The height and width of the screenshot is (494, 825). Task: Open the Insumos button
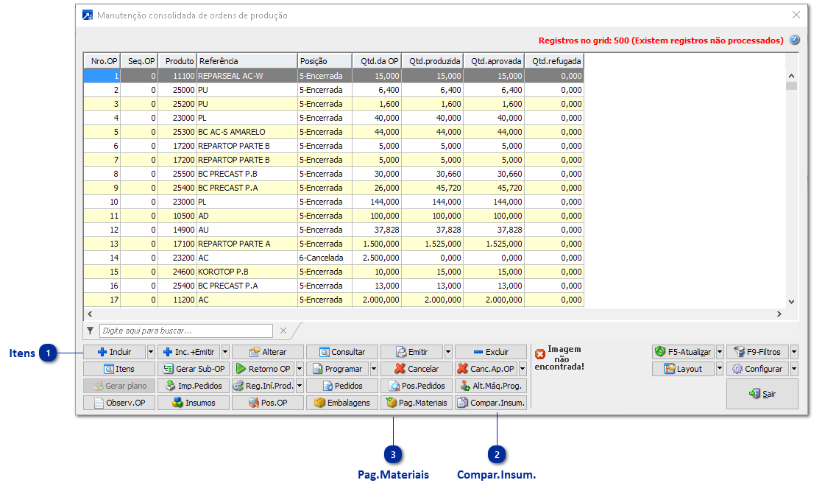point(194,403)
